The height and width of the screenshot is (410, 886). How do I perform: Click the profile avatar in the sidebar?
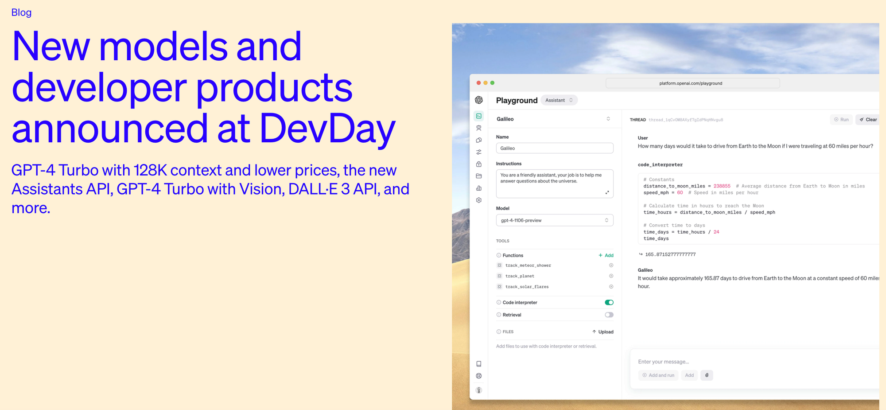point(479,390)
